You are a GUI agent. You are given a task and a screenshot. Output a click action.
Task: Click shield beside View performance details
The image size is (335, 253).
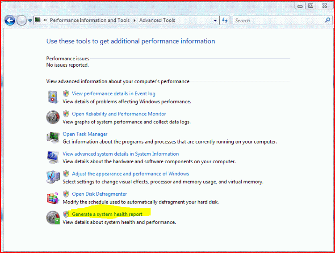[x=66, y=93]
